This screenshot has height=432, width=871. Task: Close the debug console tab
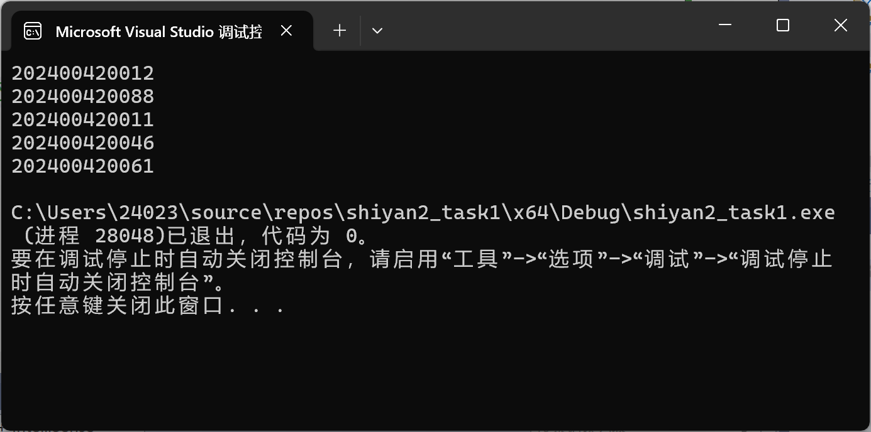tap(286, 30)
